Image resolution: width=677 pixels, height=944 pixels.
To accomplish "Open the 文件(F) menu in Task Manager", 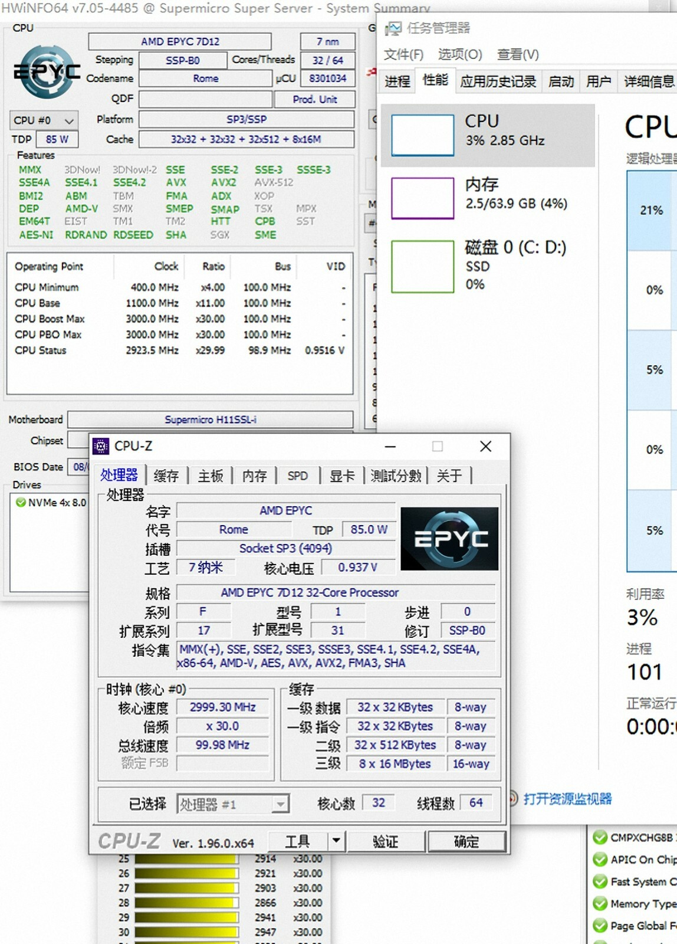I will [403, 54].
